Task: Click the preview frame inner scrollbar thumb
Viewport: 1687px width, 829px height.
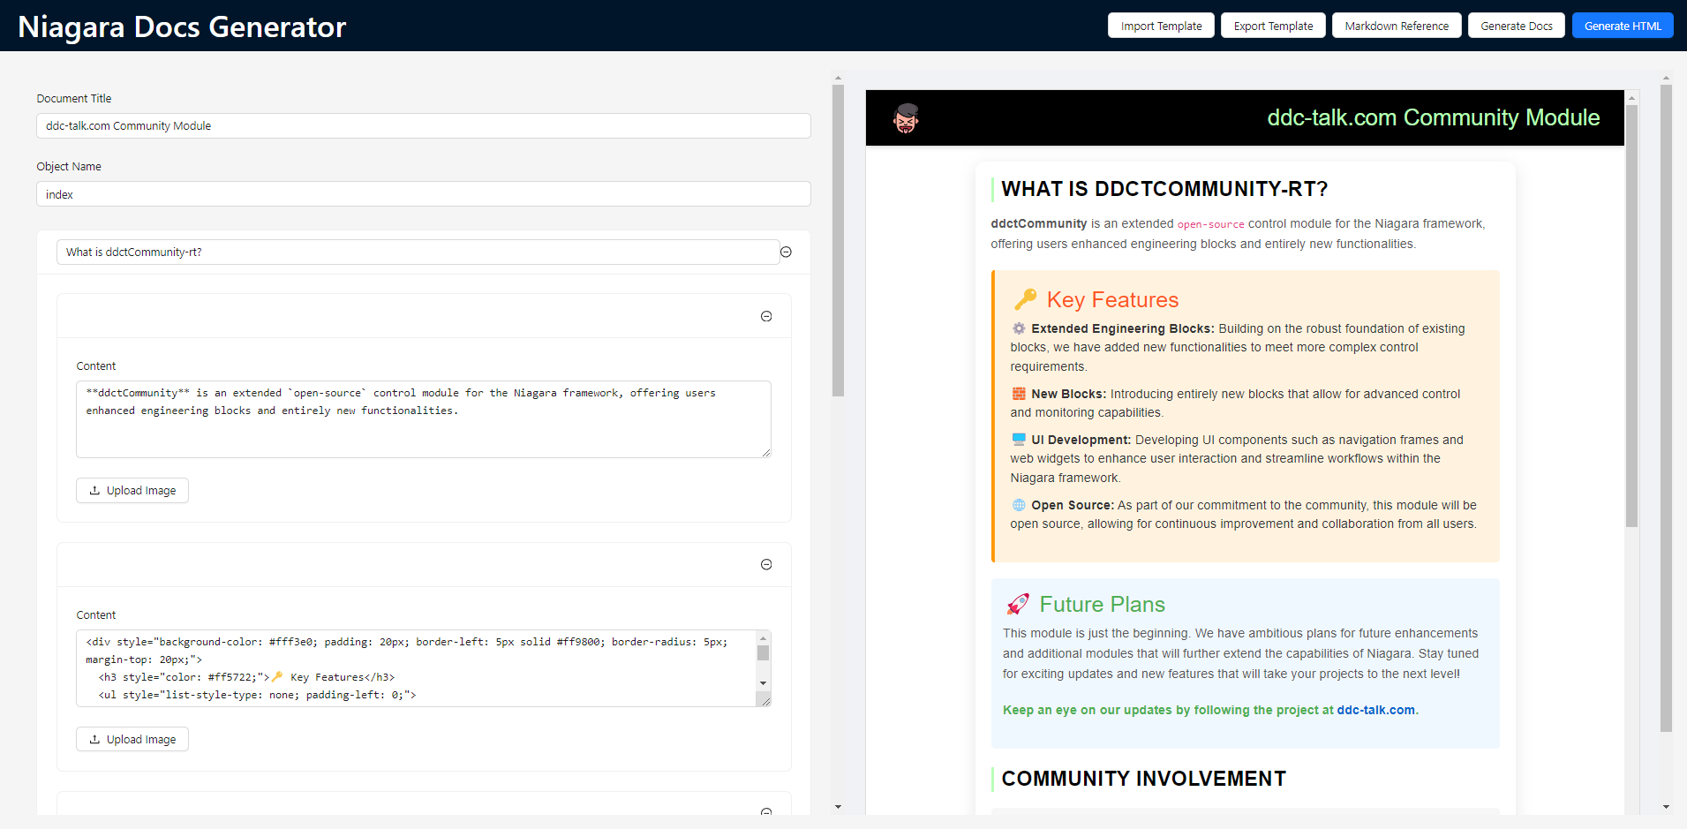Action: coord(1632,316)
